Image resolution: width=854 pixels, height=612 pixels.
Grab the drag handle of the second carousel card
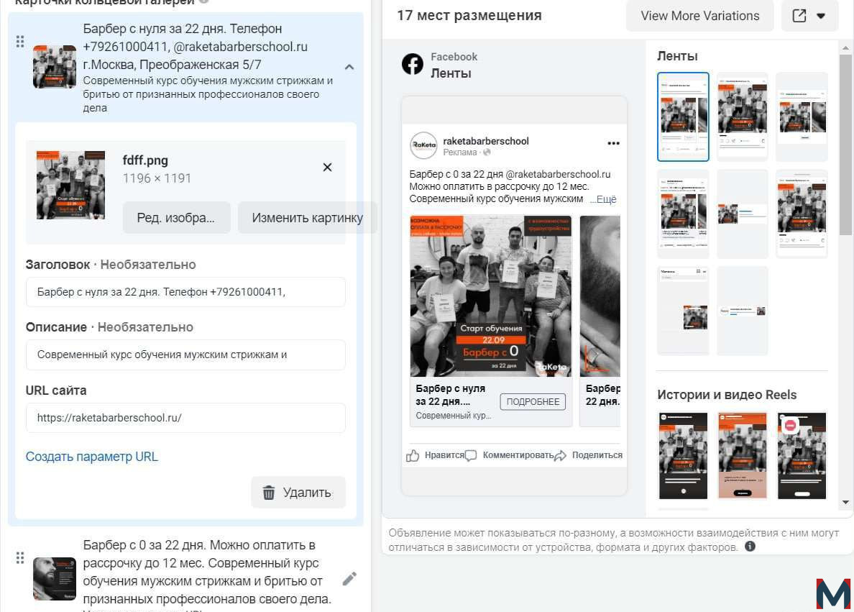point(20,557)
